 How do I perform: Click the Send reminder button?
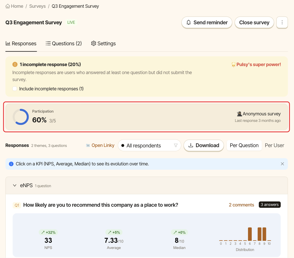click(206, 23)
